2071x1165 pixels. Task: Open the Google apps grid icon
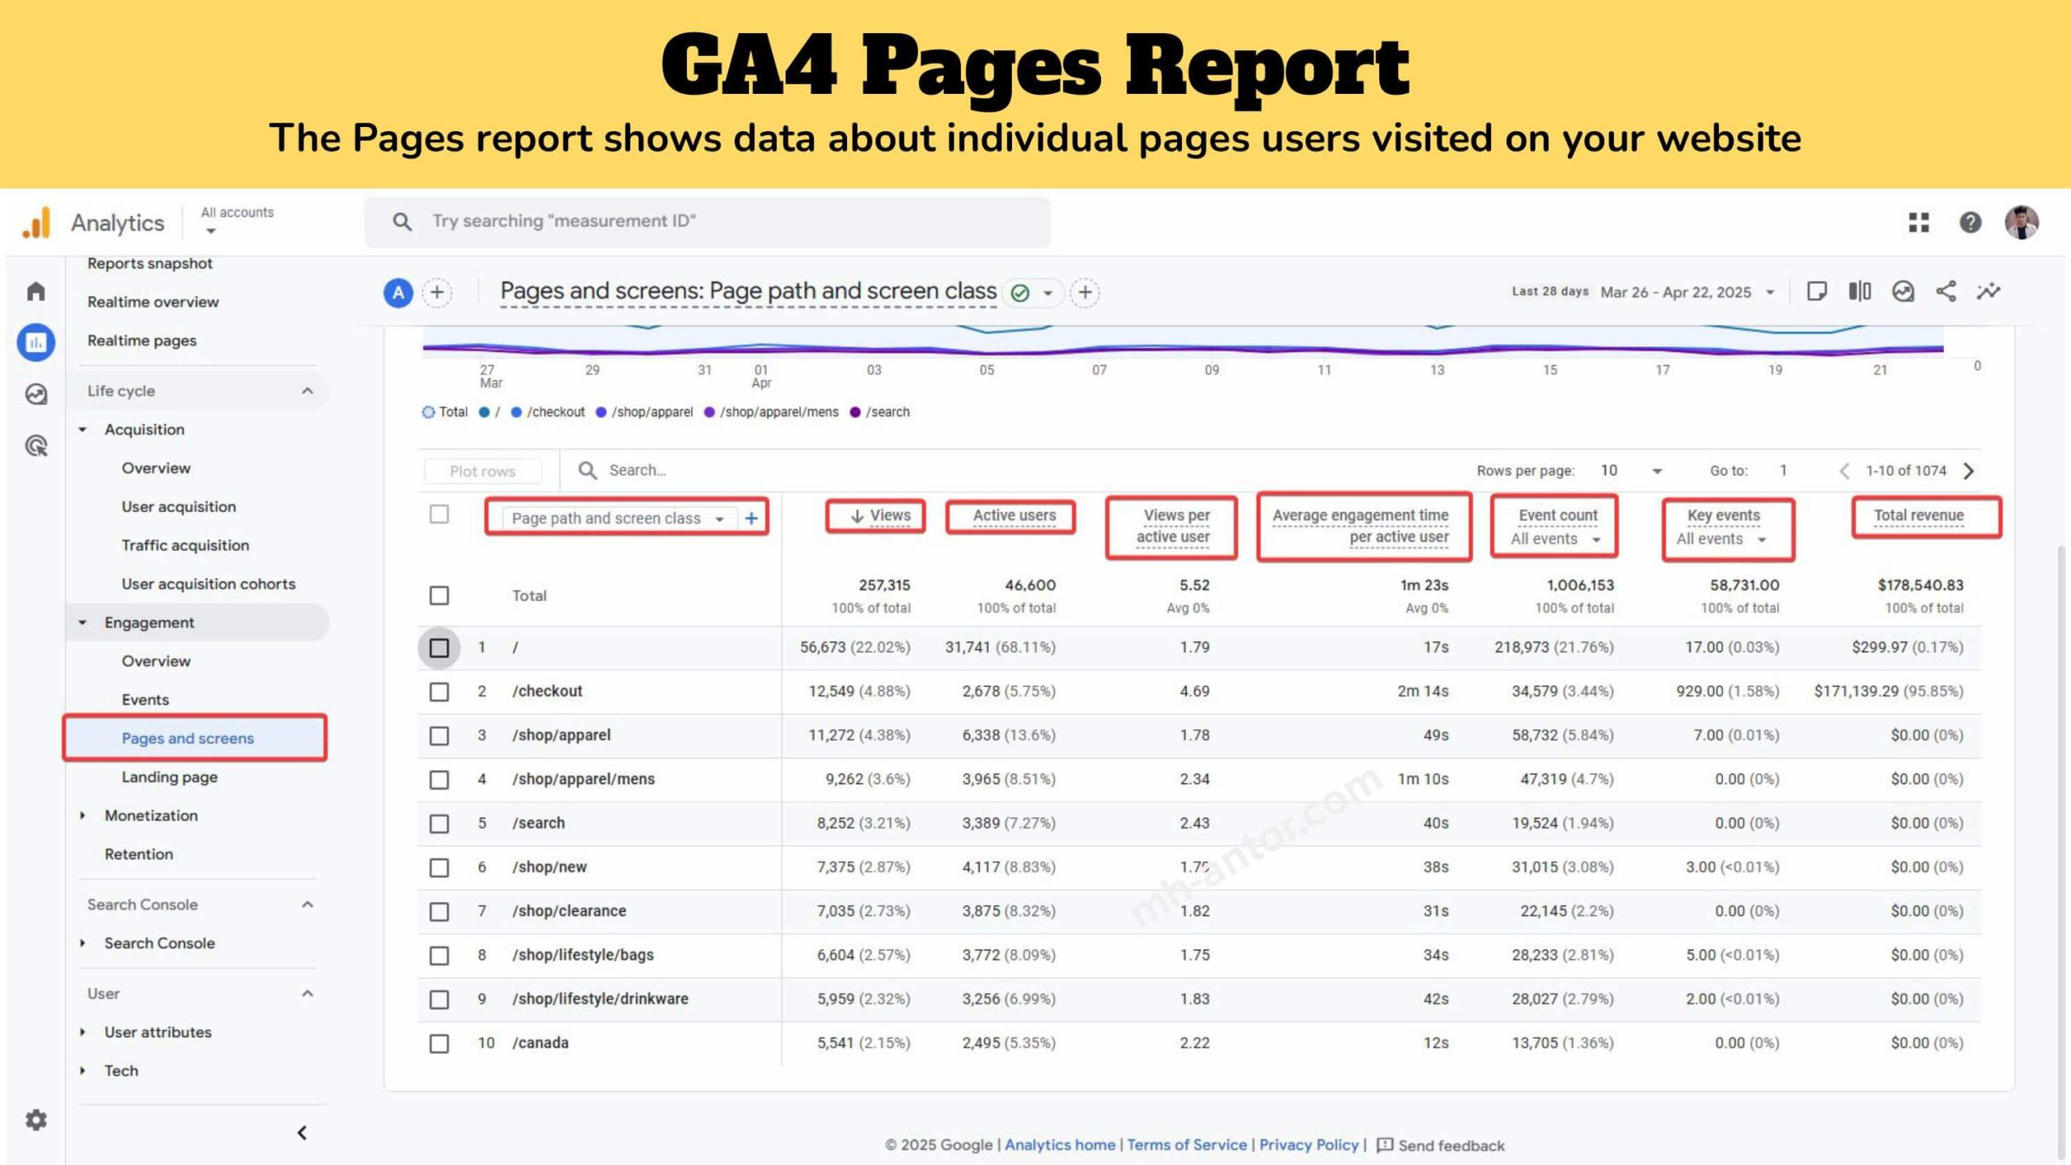point(1919,222)
